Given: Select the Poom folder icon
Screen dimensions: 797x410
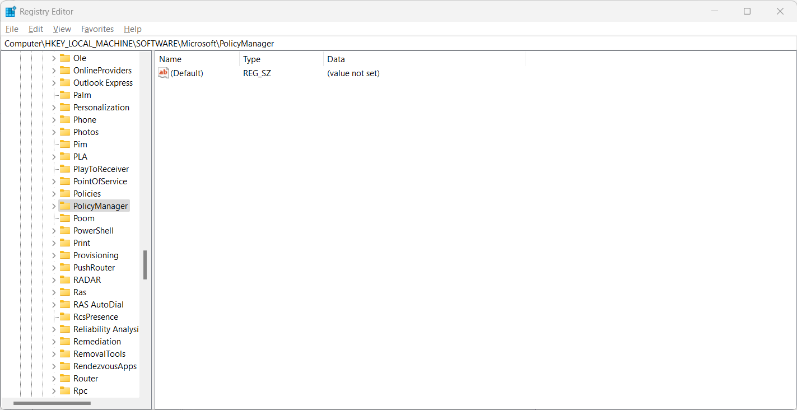Looking at the screenshot, I should coord(65,218).
